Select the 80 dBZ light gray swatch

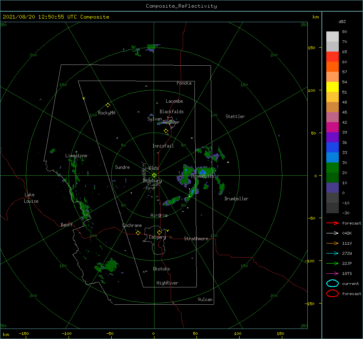click(332, 36)
